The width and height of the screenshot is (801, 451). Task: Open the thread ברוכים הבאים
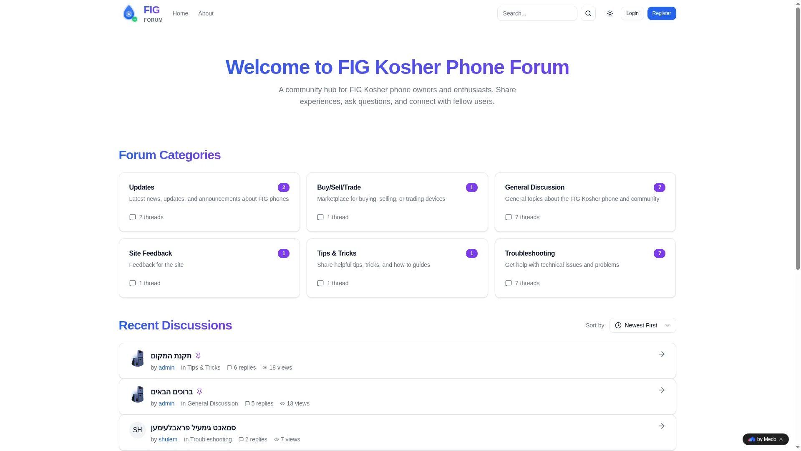[x=172, y=392]
